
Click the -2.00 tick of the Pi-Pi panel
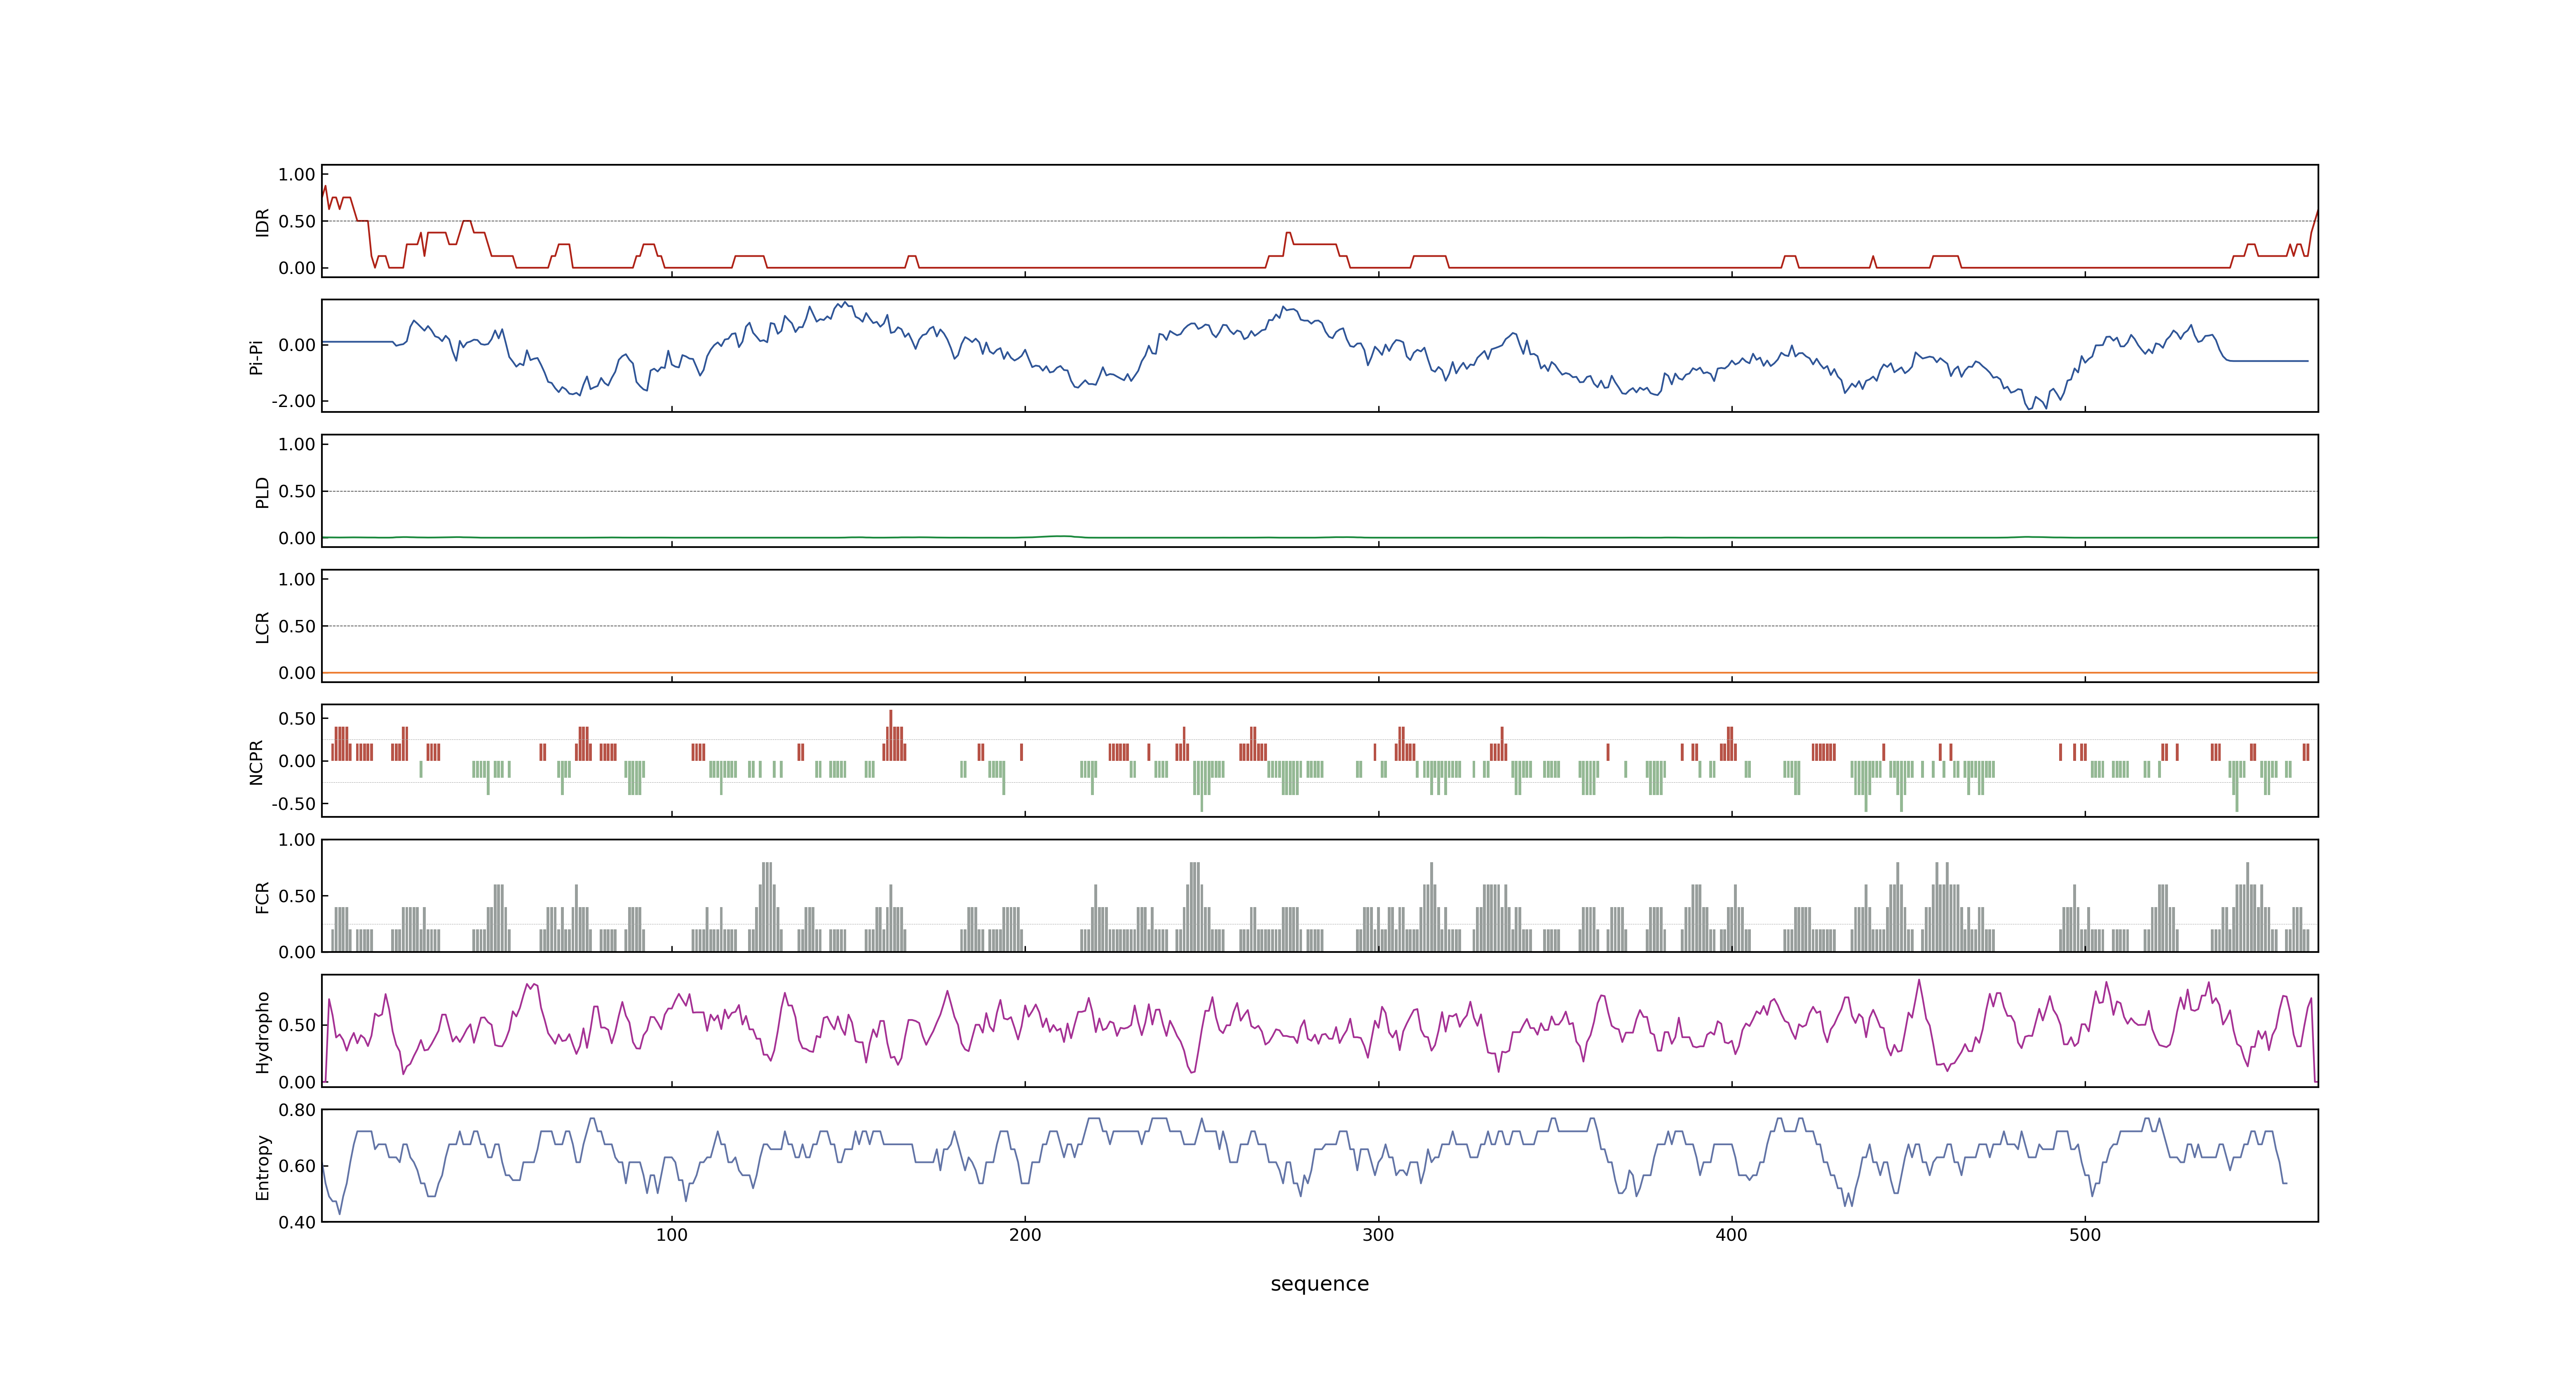point(293,402)
